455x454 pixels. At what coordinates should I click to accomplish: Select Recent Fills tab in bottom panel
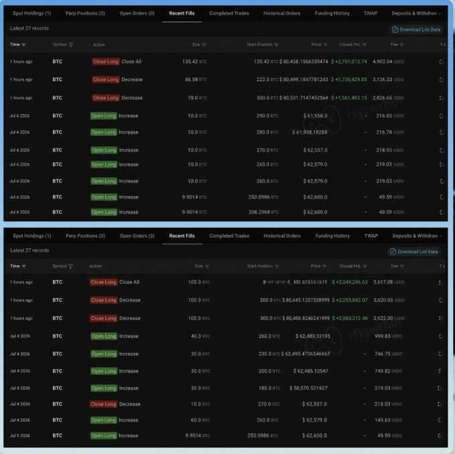point(182,236)
